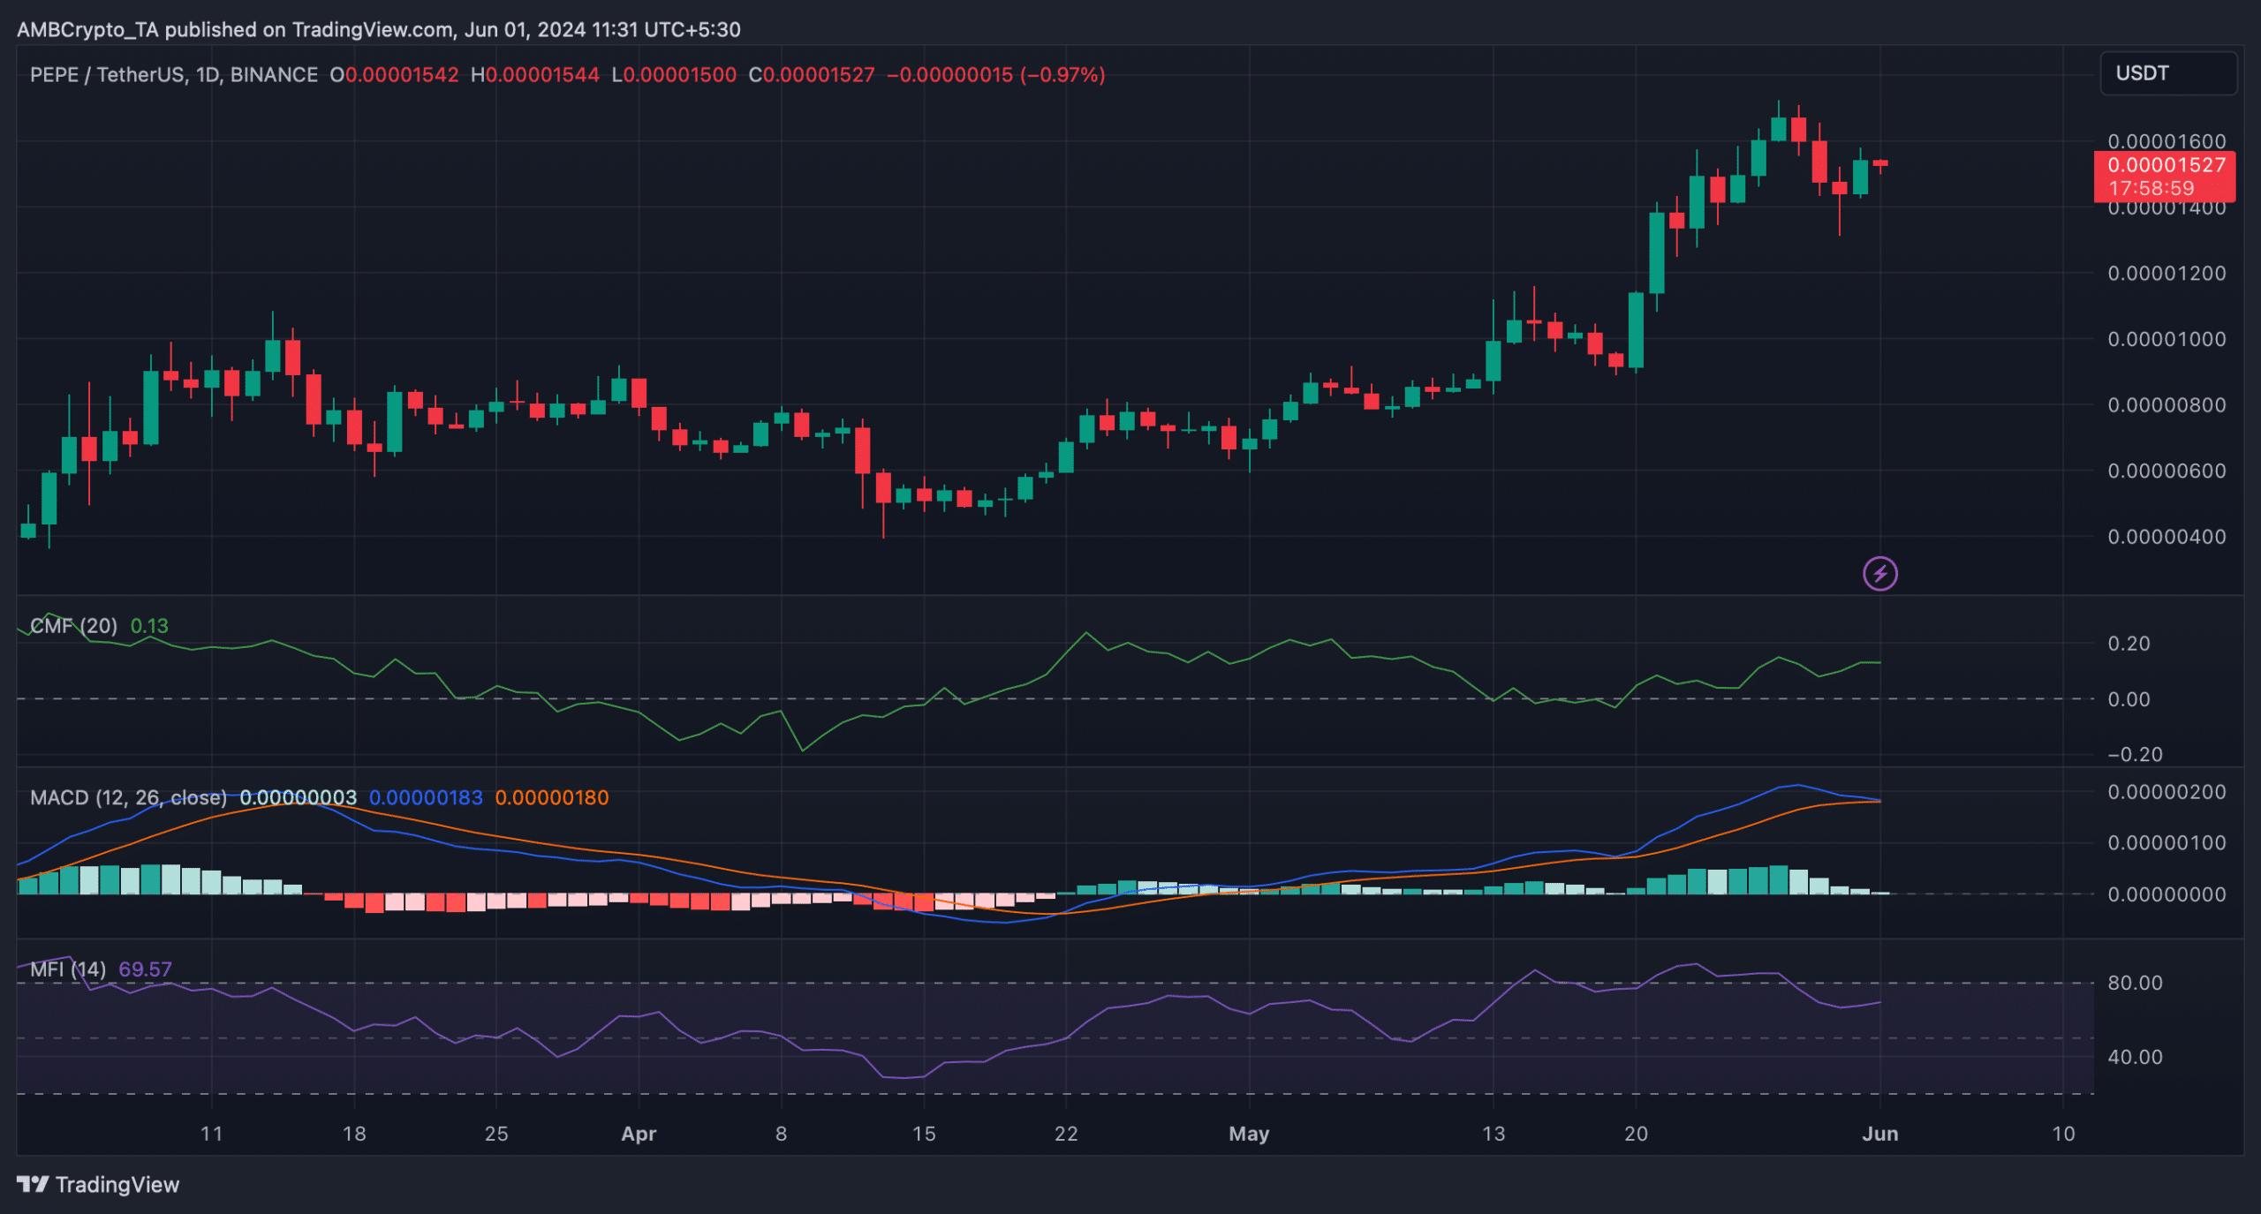Select the PEPE / TetherUS symbol title
Viewport: 2261px width, 1214px height.
coord(107,75)
